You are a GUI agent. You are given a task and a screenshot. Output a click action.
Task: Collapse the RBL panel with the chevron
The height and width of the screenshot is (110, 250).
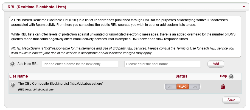(243, 6)
